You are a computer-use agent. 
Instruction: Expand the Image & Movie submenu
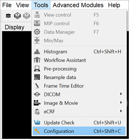coord(121,102)
